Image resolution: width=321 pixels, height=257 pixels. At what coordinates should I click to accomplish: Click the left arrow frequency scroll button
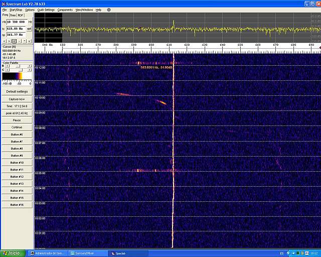click(4, 41)
